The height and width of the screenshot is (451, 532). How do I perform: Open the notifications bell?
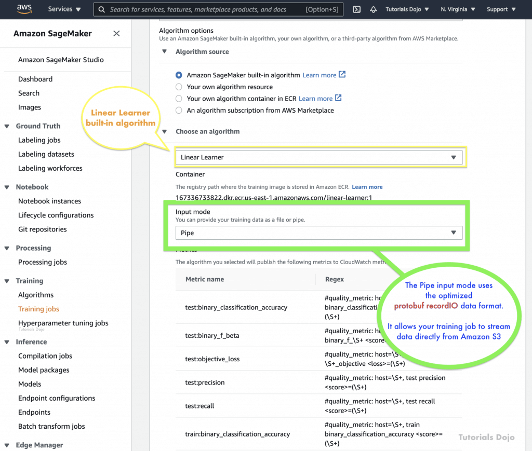point(373,9)
